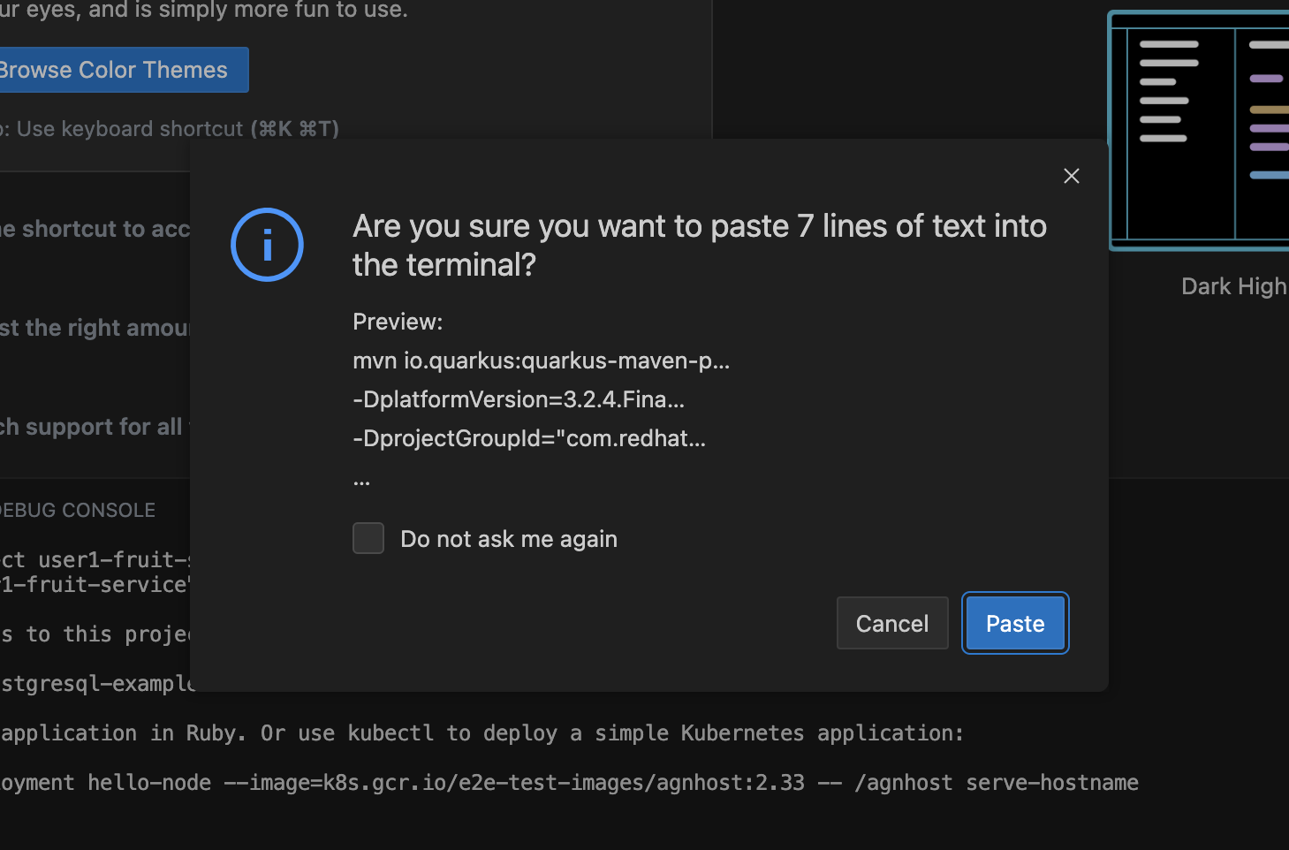
Task: Close the paste confirmation dialog with X
Action: 1071,176
